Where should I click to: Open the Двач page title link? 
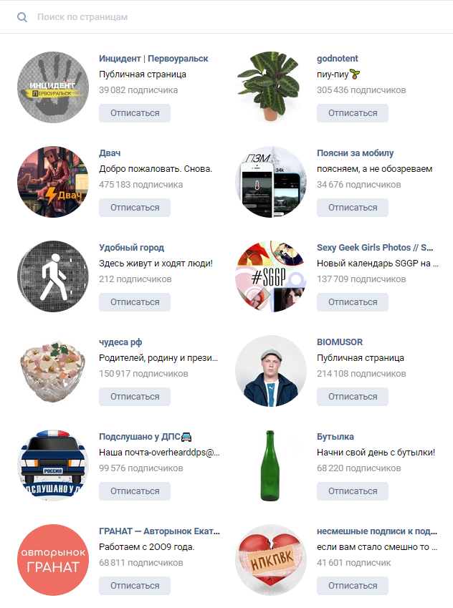point(110,153)
